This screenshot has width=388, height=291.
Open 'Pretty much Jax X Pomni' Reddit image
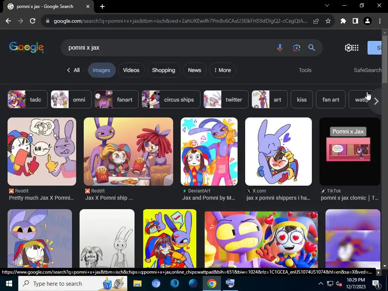pyautogui.click(x=42, y=152)
